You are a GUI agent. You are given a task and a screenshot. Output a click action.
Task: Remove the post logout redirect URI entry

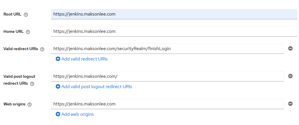(290, 76)
